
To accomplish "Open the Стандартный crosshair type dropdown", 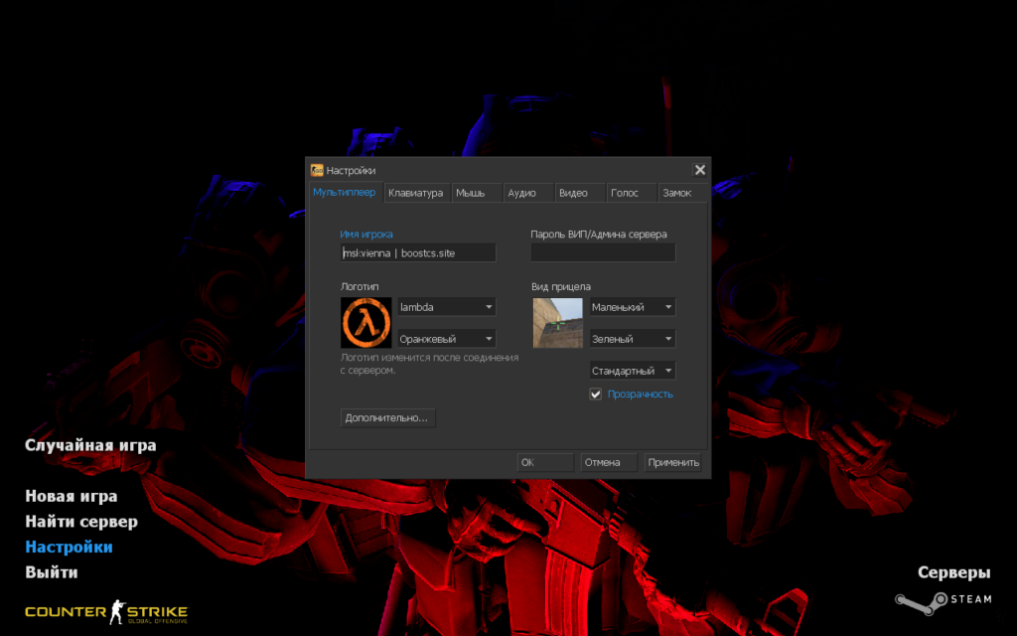I will point(633,371).
